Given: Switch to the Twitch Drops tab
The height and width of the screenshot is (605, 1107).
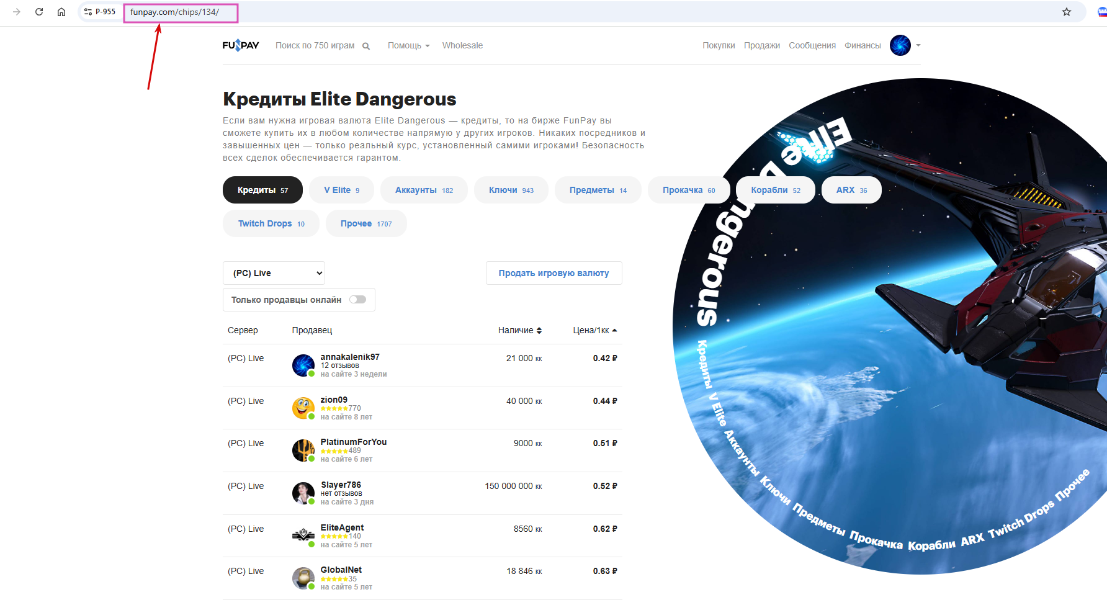Looking at the screenshot, I should click(x=271, y=223).
